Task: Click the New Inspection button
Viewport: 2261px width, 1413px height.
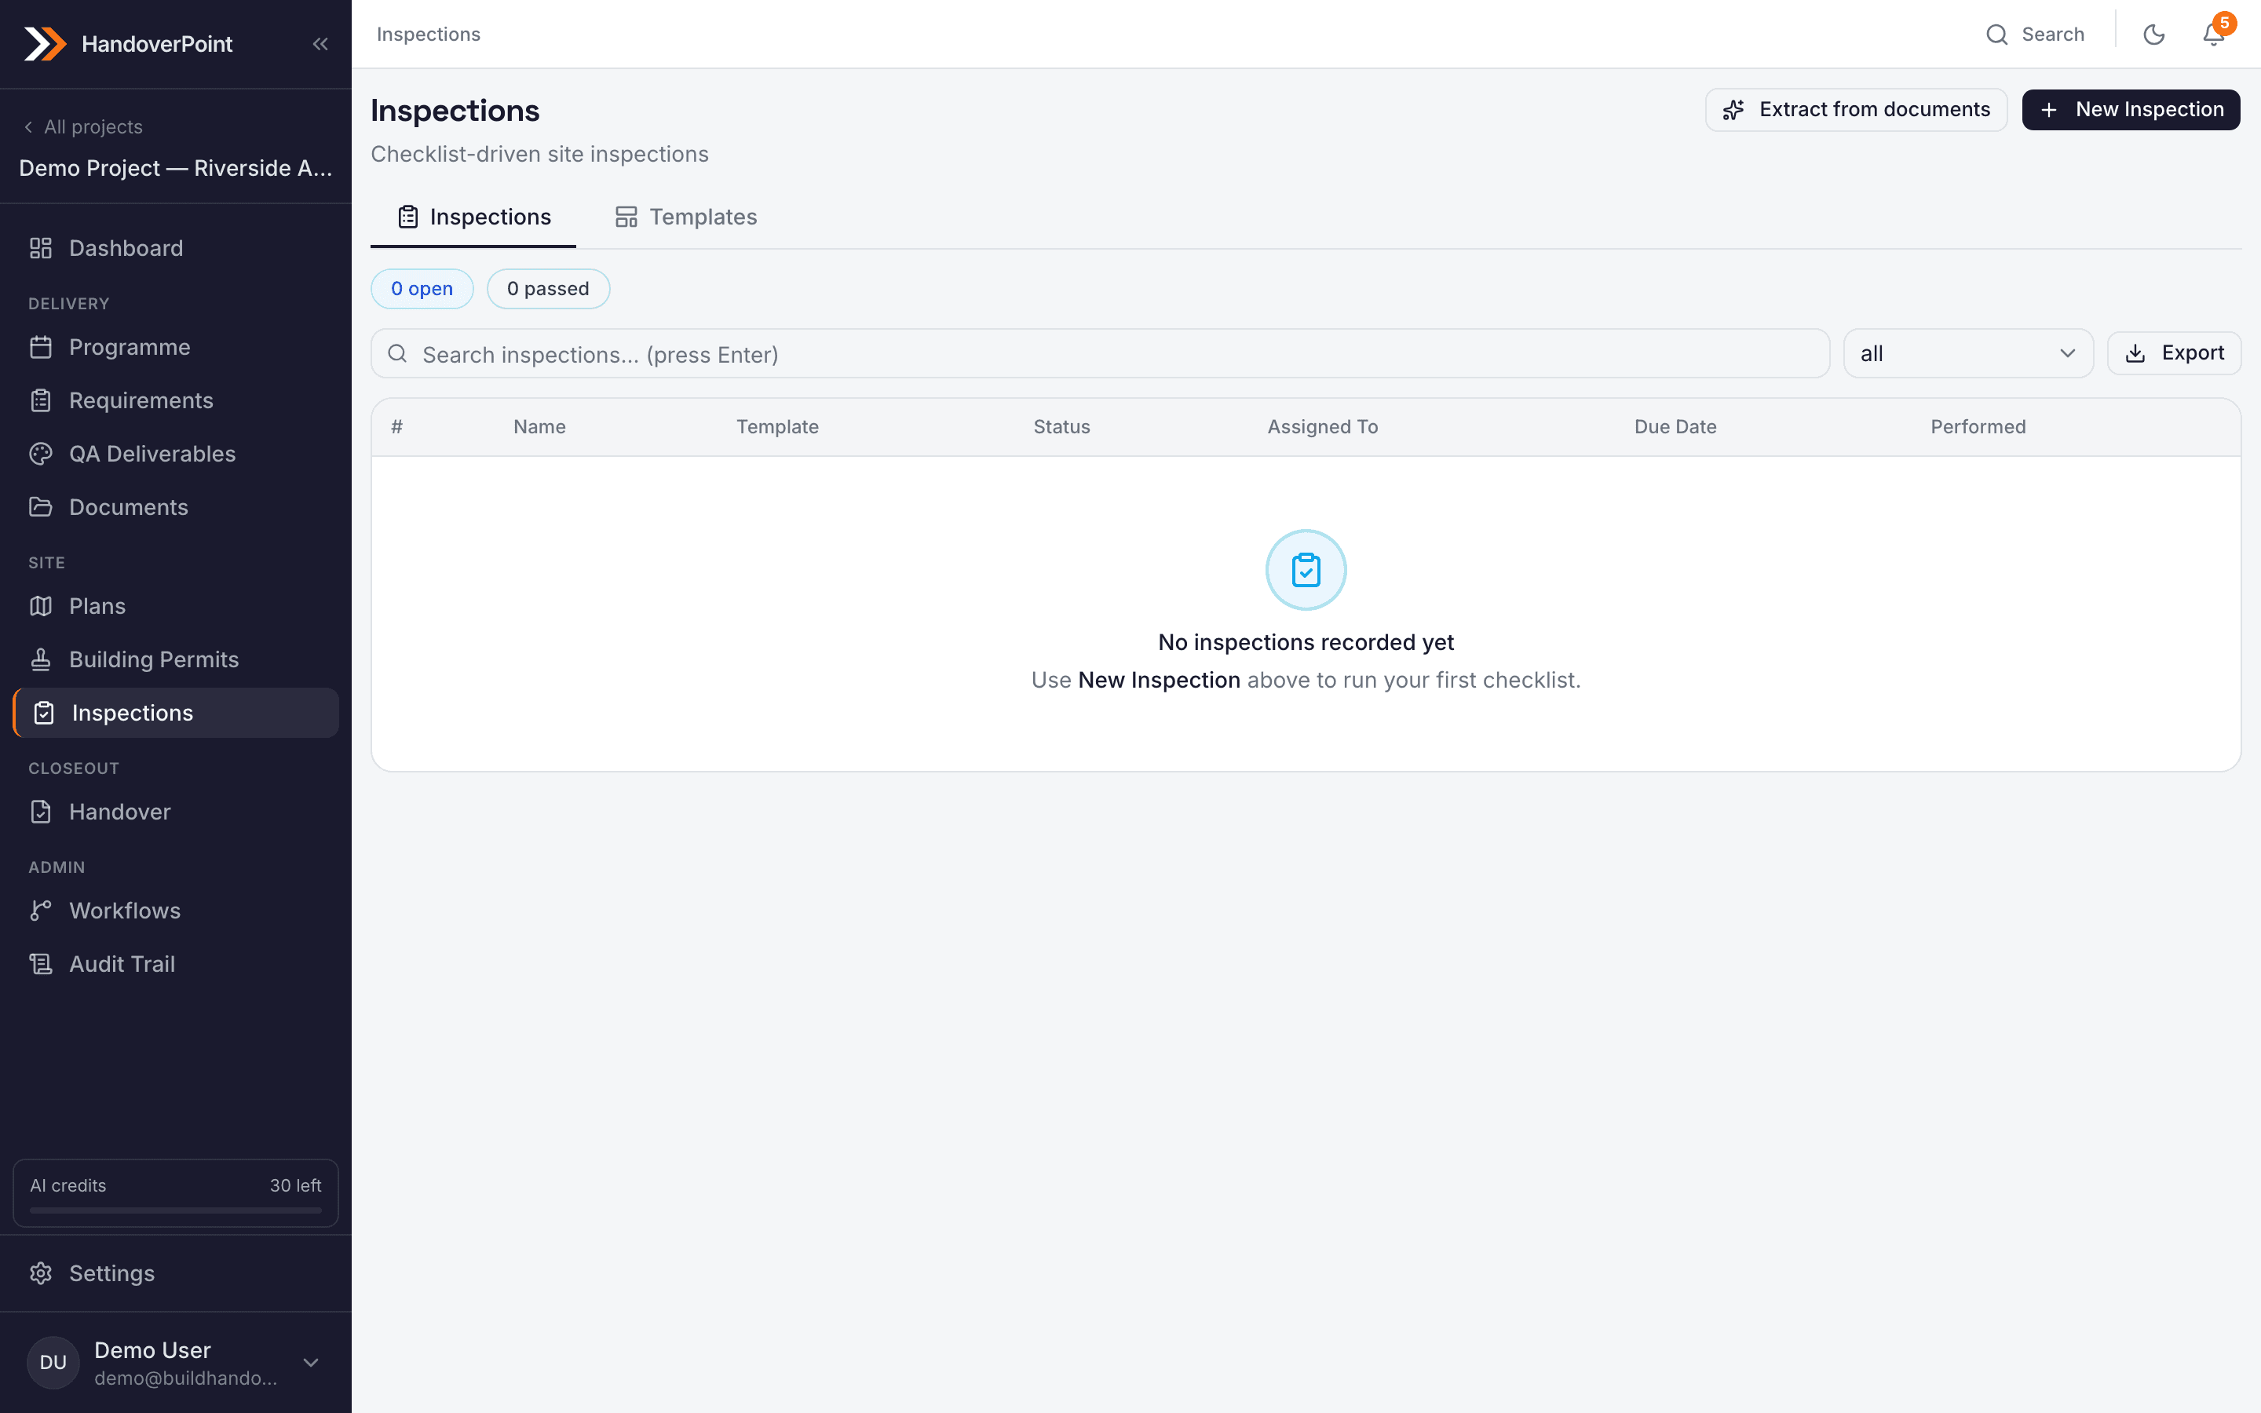Action: point(2131,110)
